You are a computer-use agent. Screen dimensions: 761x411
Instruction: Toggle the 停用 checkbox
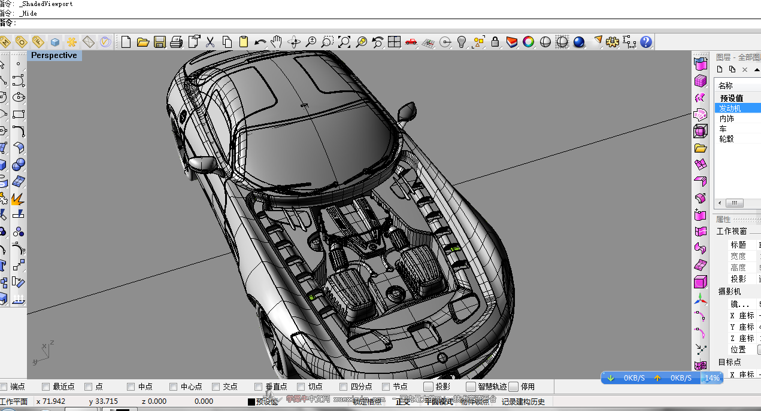(x=514, y=386)
